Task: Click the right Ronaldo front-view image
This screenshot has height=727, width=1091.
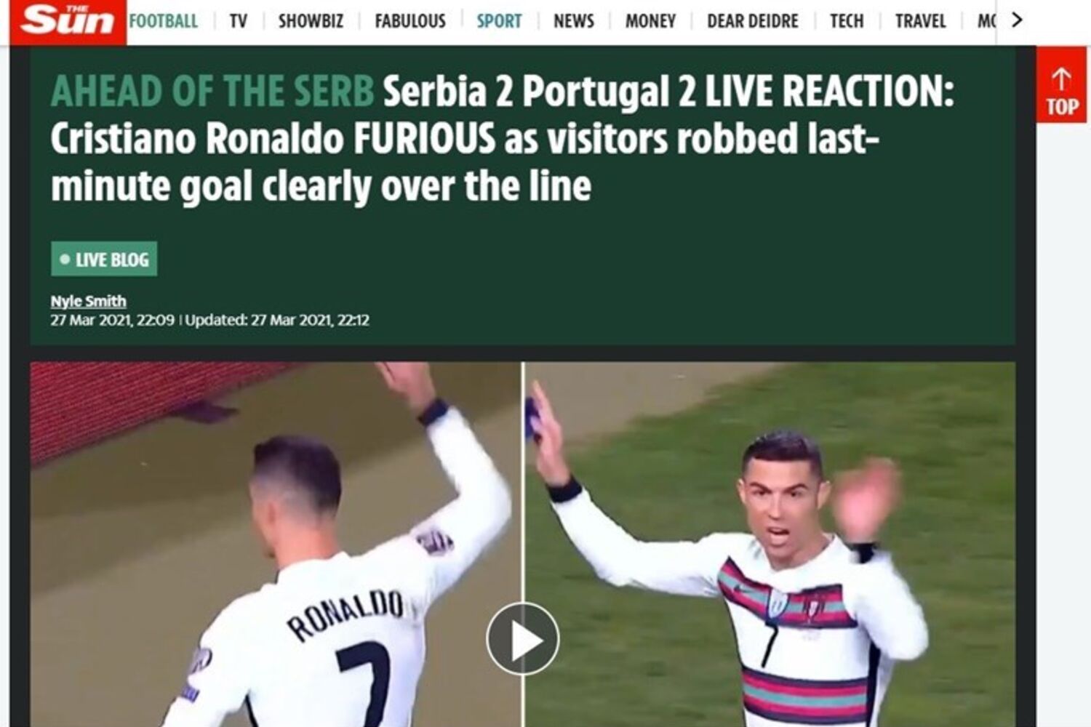Action: (770, 544)
